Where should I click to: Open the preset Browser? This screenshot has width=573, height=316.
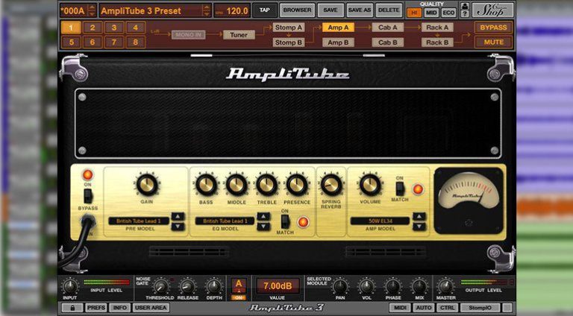(296, 10)
